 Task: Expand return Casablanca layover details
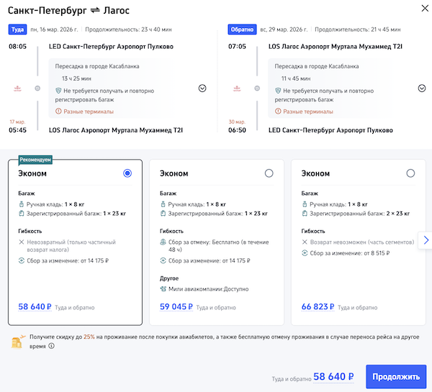[422, 88]
